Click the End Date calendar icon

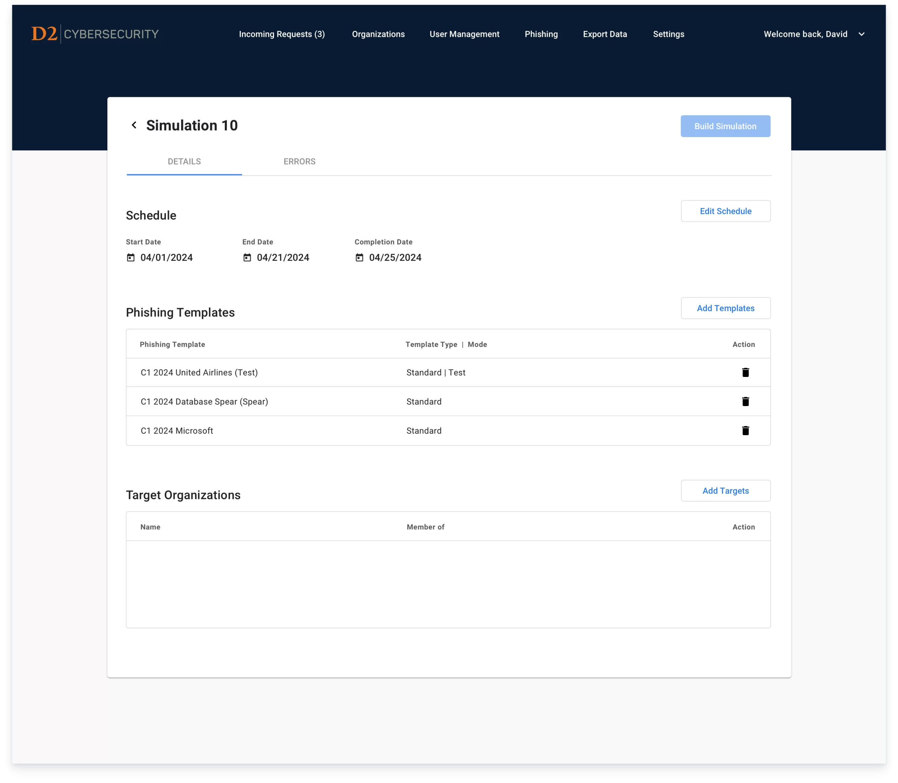pos(247,257)
